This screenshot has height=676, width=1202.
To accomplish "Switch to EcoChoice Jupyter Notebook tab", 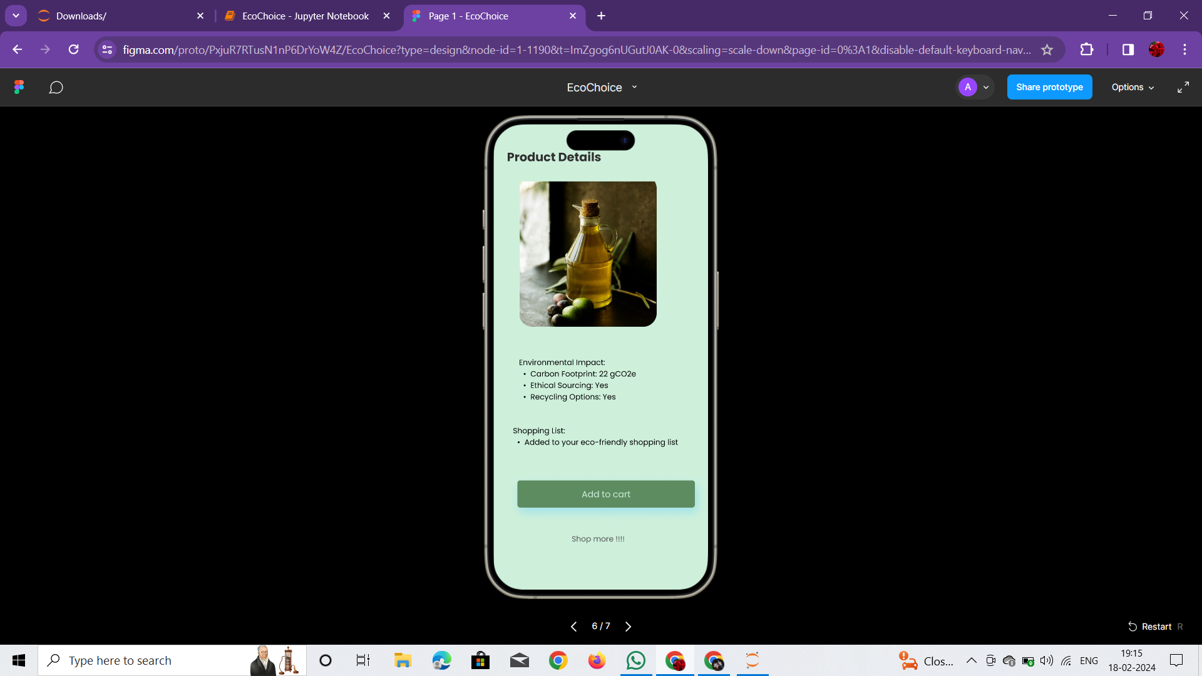I will (x=306, y=16).
